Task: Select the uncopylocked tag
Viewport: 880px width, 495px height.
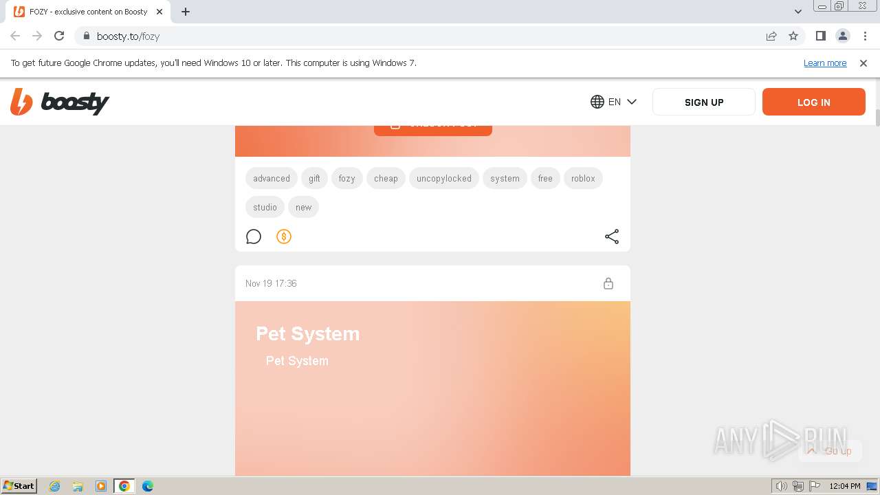Action: [x=444, y=178]
